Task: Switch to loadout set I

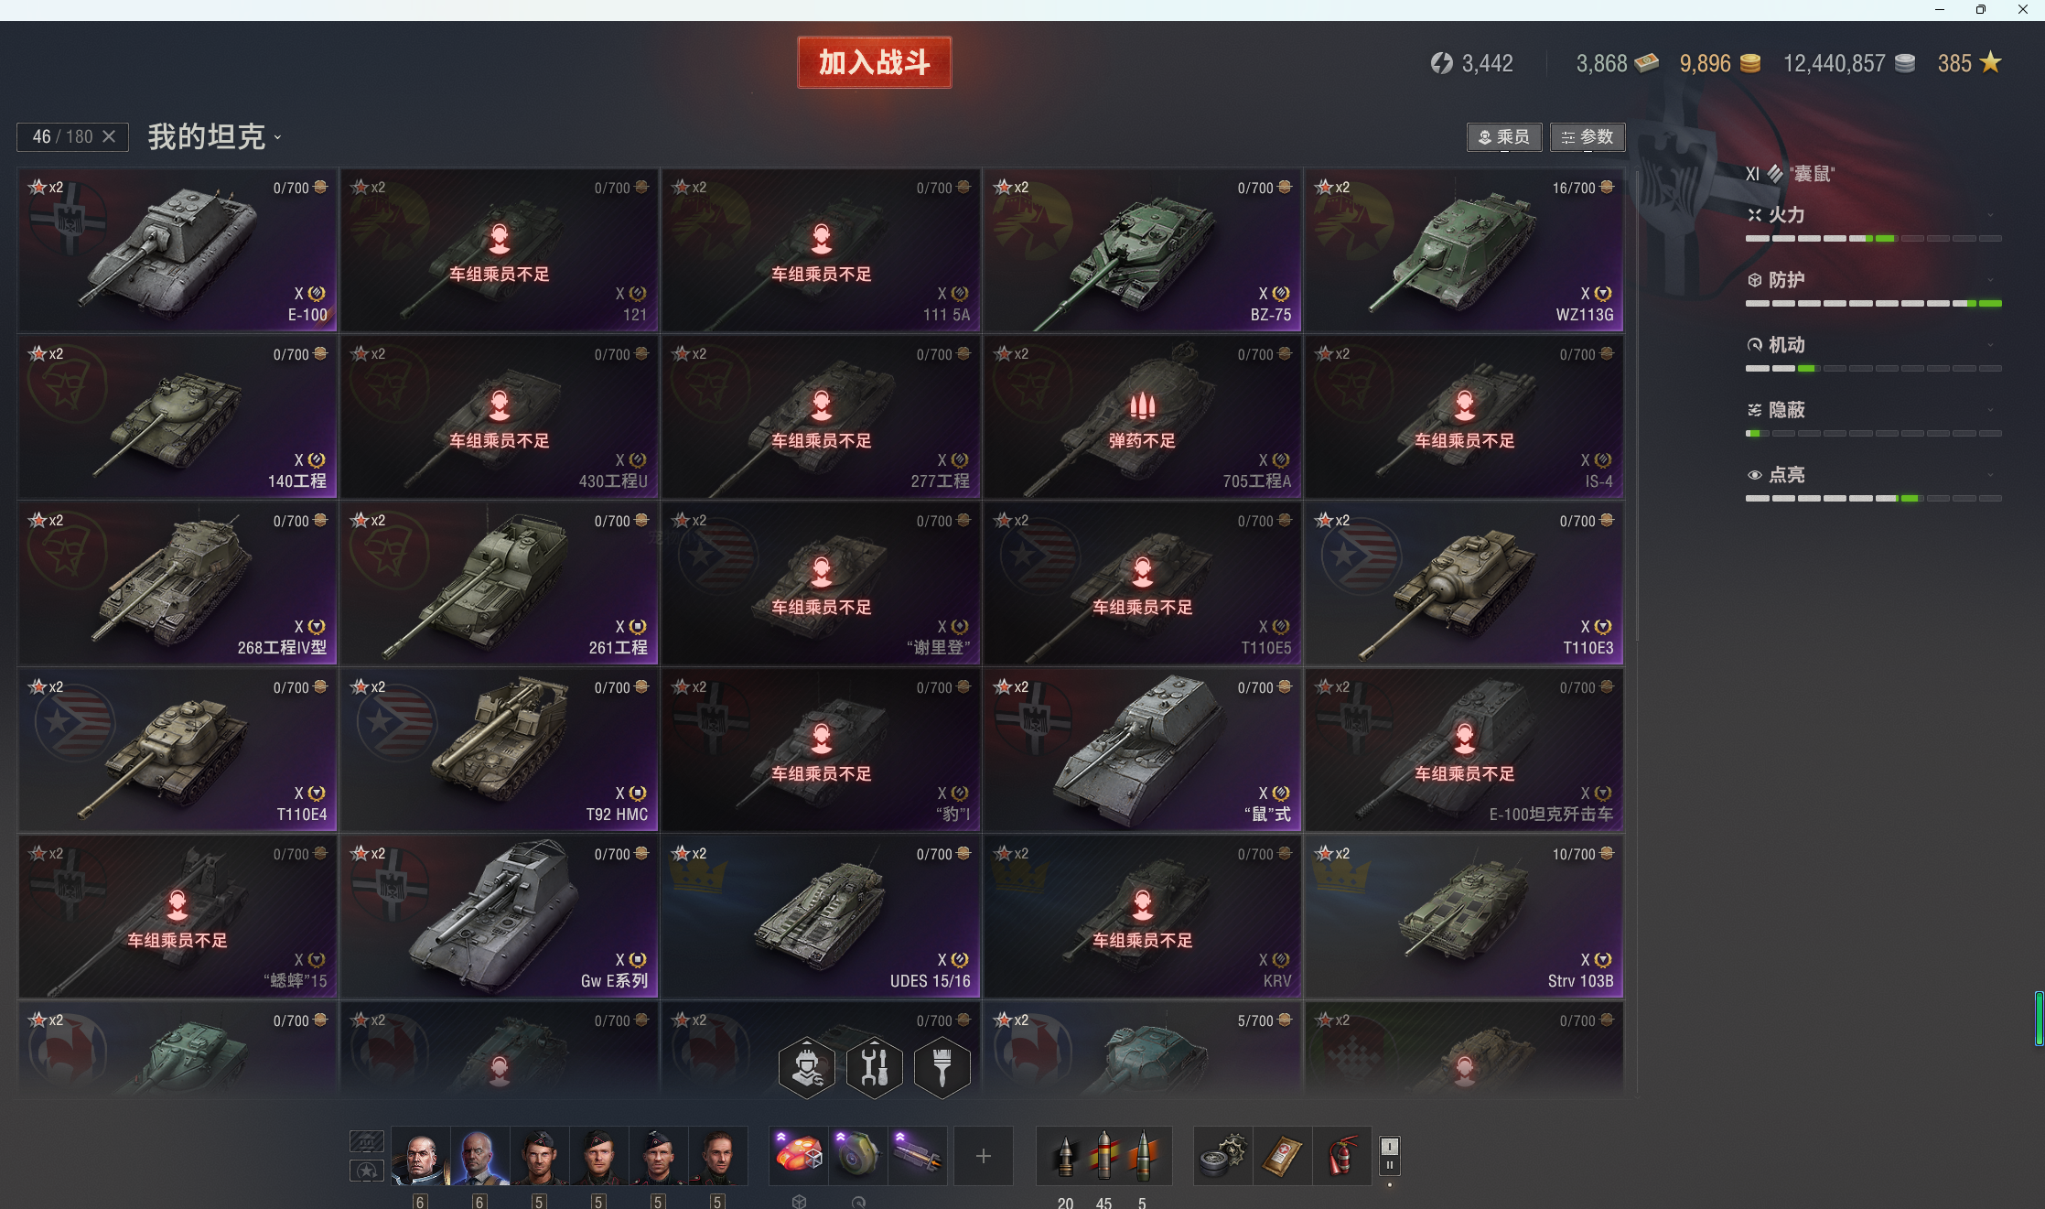Action: [1390, 1146]
